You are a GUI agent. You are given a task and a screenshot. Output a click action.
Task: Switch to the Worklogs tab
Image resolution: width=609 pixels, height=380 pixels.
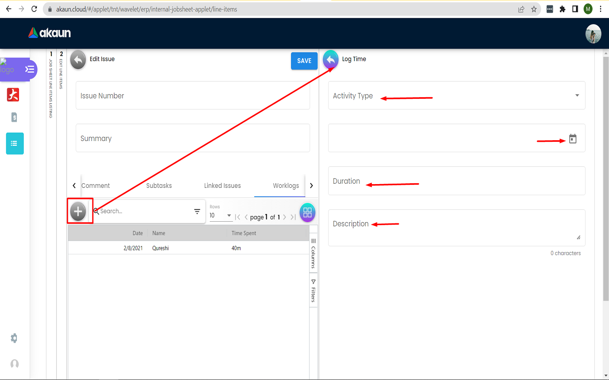pyautogui.click(x=286, y=185)
